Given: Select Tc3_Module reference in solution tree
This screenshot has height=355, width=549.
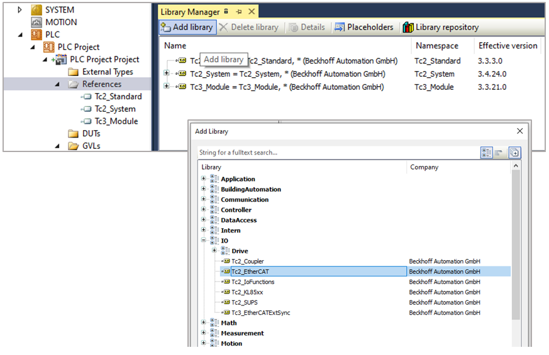Looking at the screenshot, I should pyautogui.click(x=116, y=121).
